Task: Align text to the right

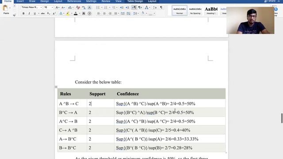Action: pyautogui.click(x=110, y=13)
